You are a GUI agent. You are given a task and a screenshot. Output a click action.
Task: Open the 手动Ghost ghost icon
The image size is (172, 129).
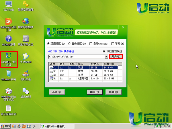click(x=26, y=58)
